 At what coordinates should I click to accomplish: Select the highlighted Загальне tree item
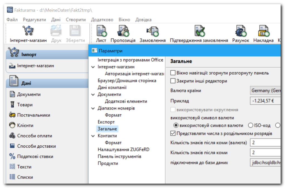pyautogui.click(x=107, y=129)
